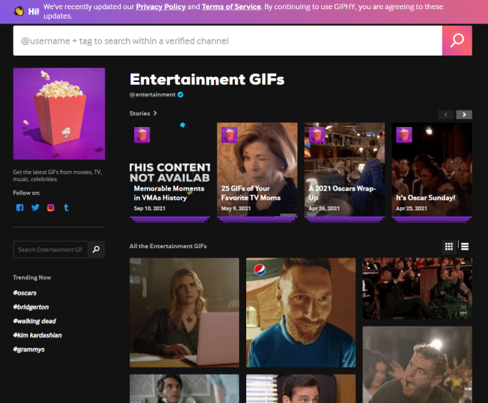
Task: Click the 'May 9, 2021' story date
Action: 236,208
